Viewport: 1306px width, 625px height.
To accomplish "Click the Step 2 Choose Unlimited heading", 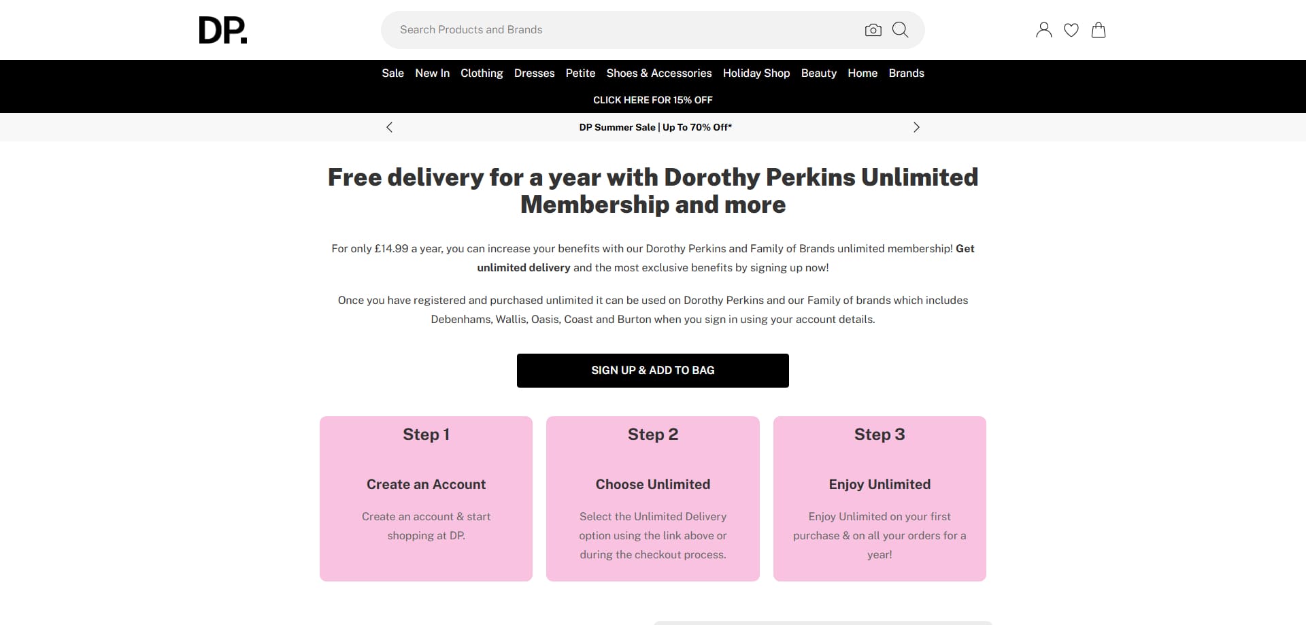I will pos(653,484).
